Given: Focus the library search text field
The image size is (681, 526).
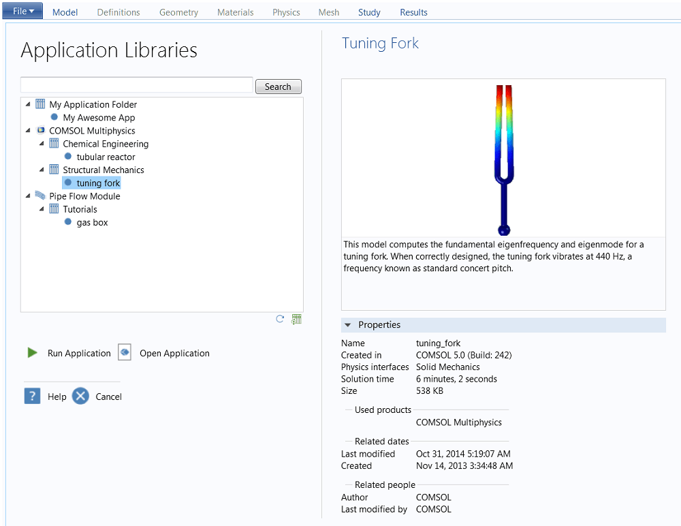Looking at the screenshot, I should tap(136, 84).
